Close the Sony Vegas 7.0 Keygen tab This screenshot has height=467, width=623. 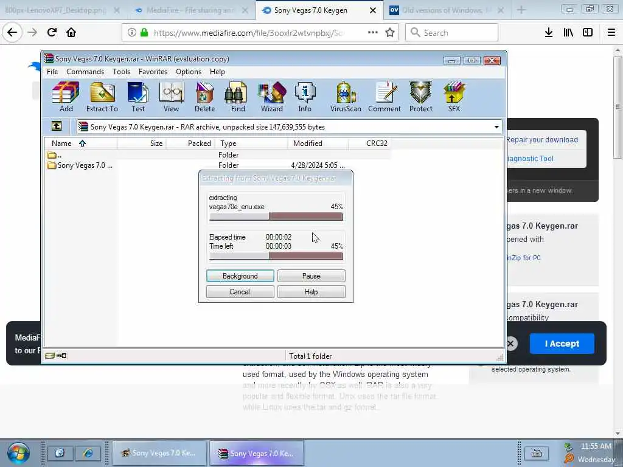click(x=373, y=10)
